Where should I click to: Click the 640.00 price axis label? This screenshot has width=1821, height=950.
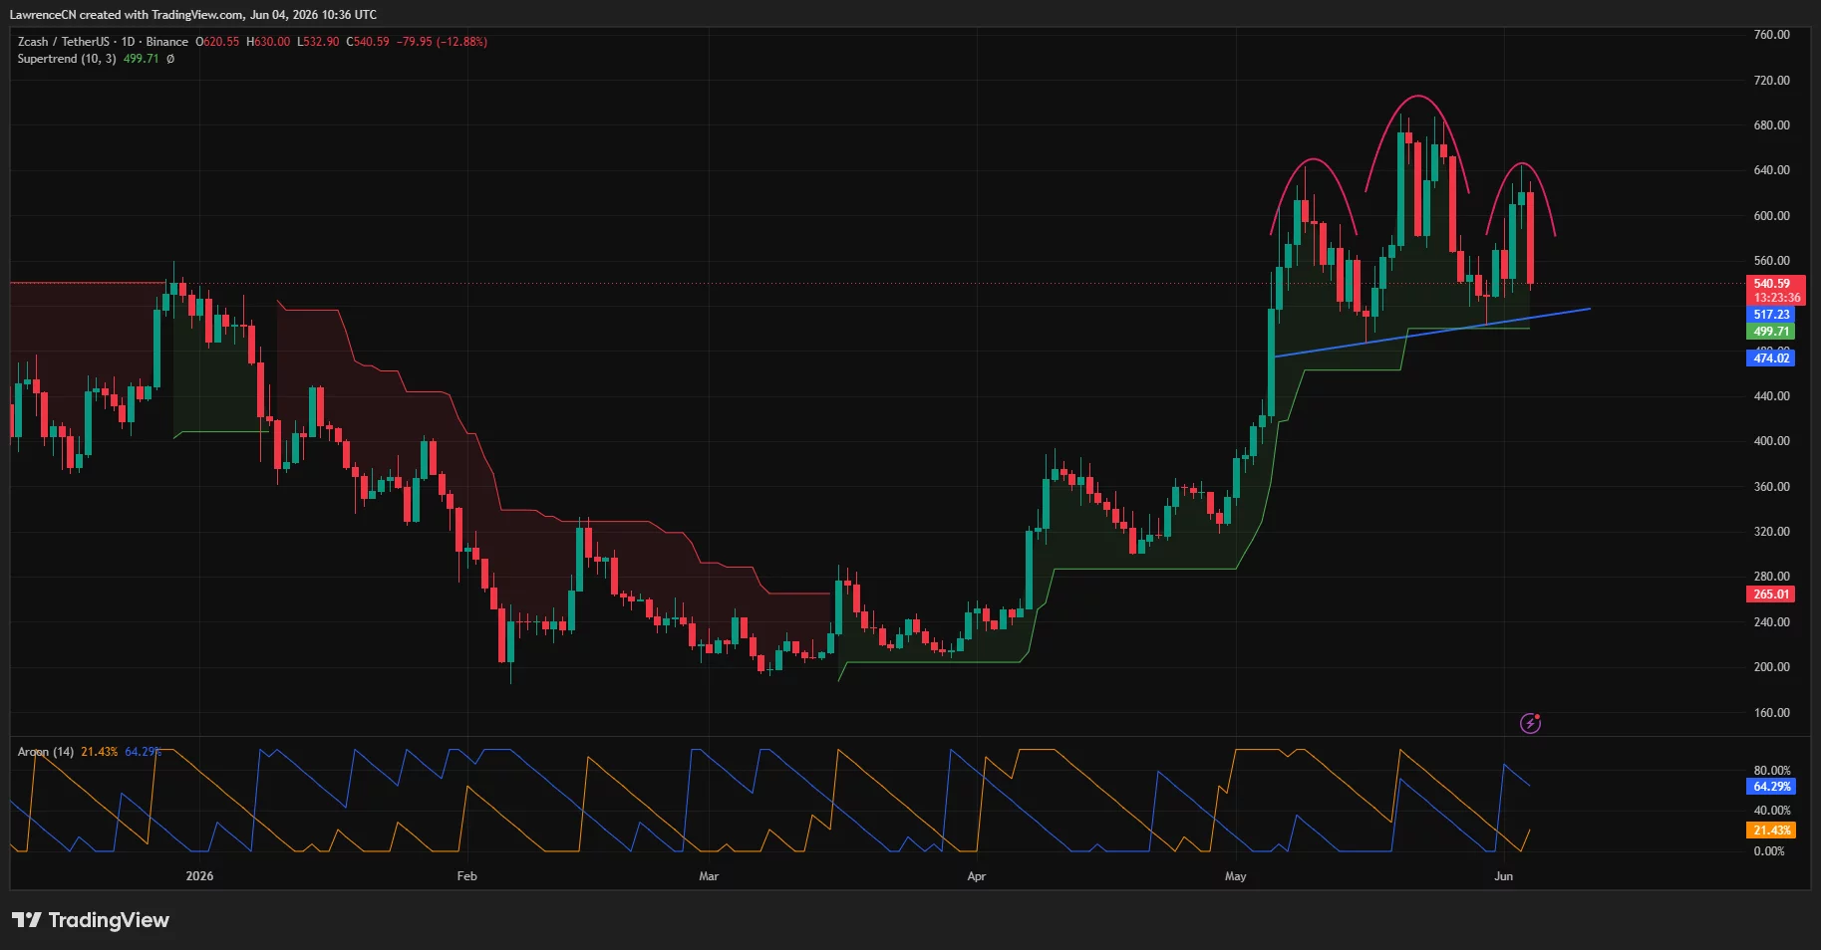(x=1771, y=170)
